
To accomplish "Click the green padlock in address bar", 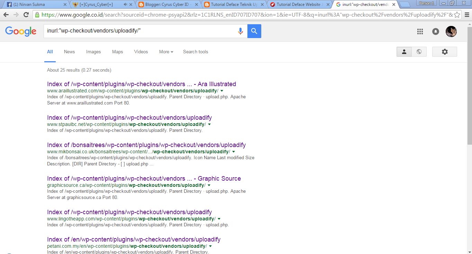I will pos(37,15).
